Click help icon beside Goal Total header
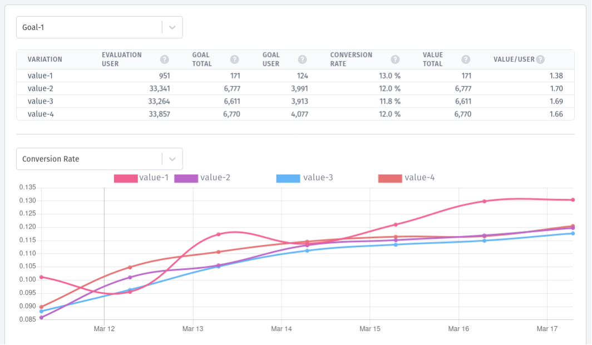The image size is (592, 345). click(x=234, y=60)
